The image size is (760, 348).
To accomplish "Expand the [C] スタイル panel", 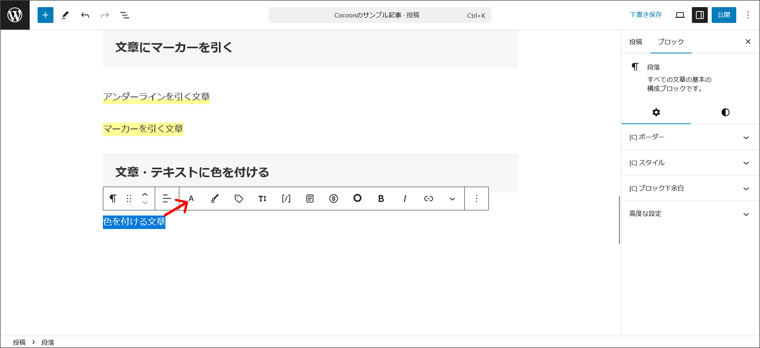I will (x=690, y=163).
